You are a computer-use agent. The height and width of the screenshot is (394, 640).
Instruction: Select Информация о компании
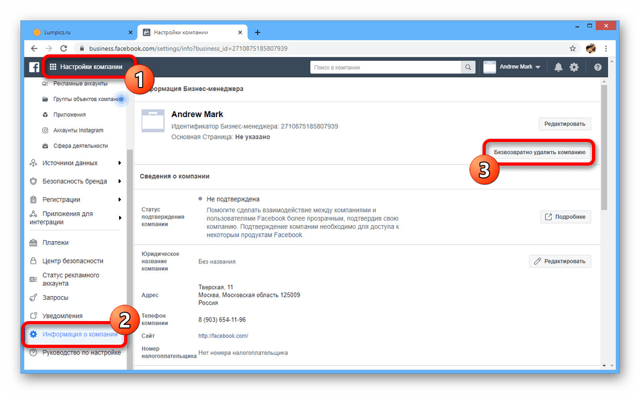79,335
